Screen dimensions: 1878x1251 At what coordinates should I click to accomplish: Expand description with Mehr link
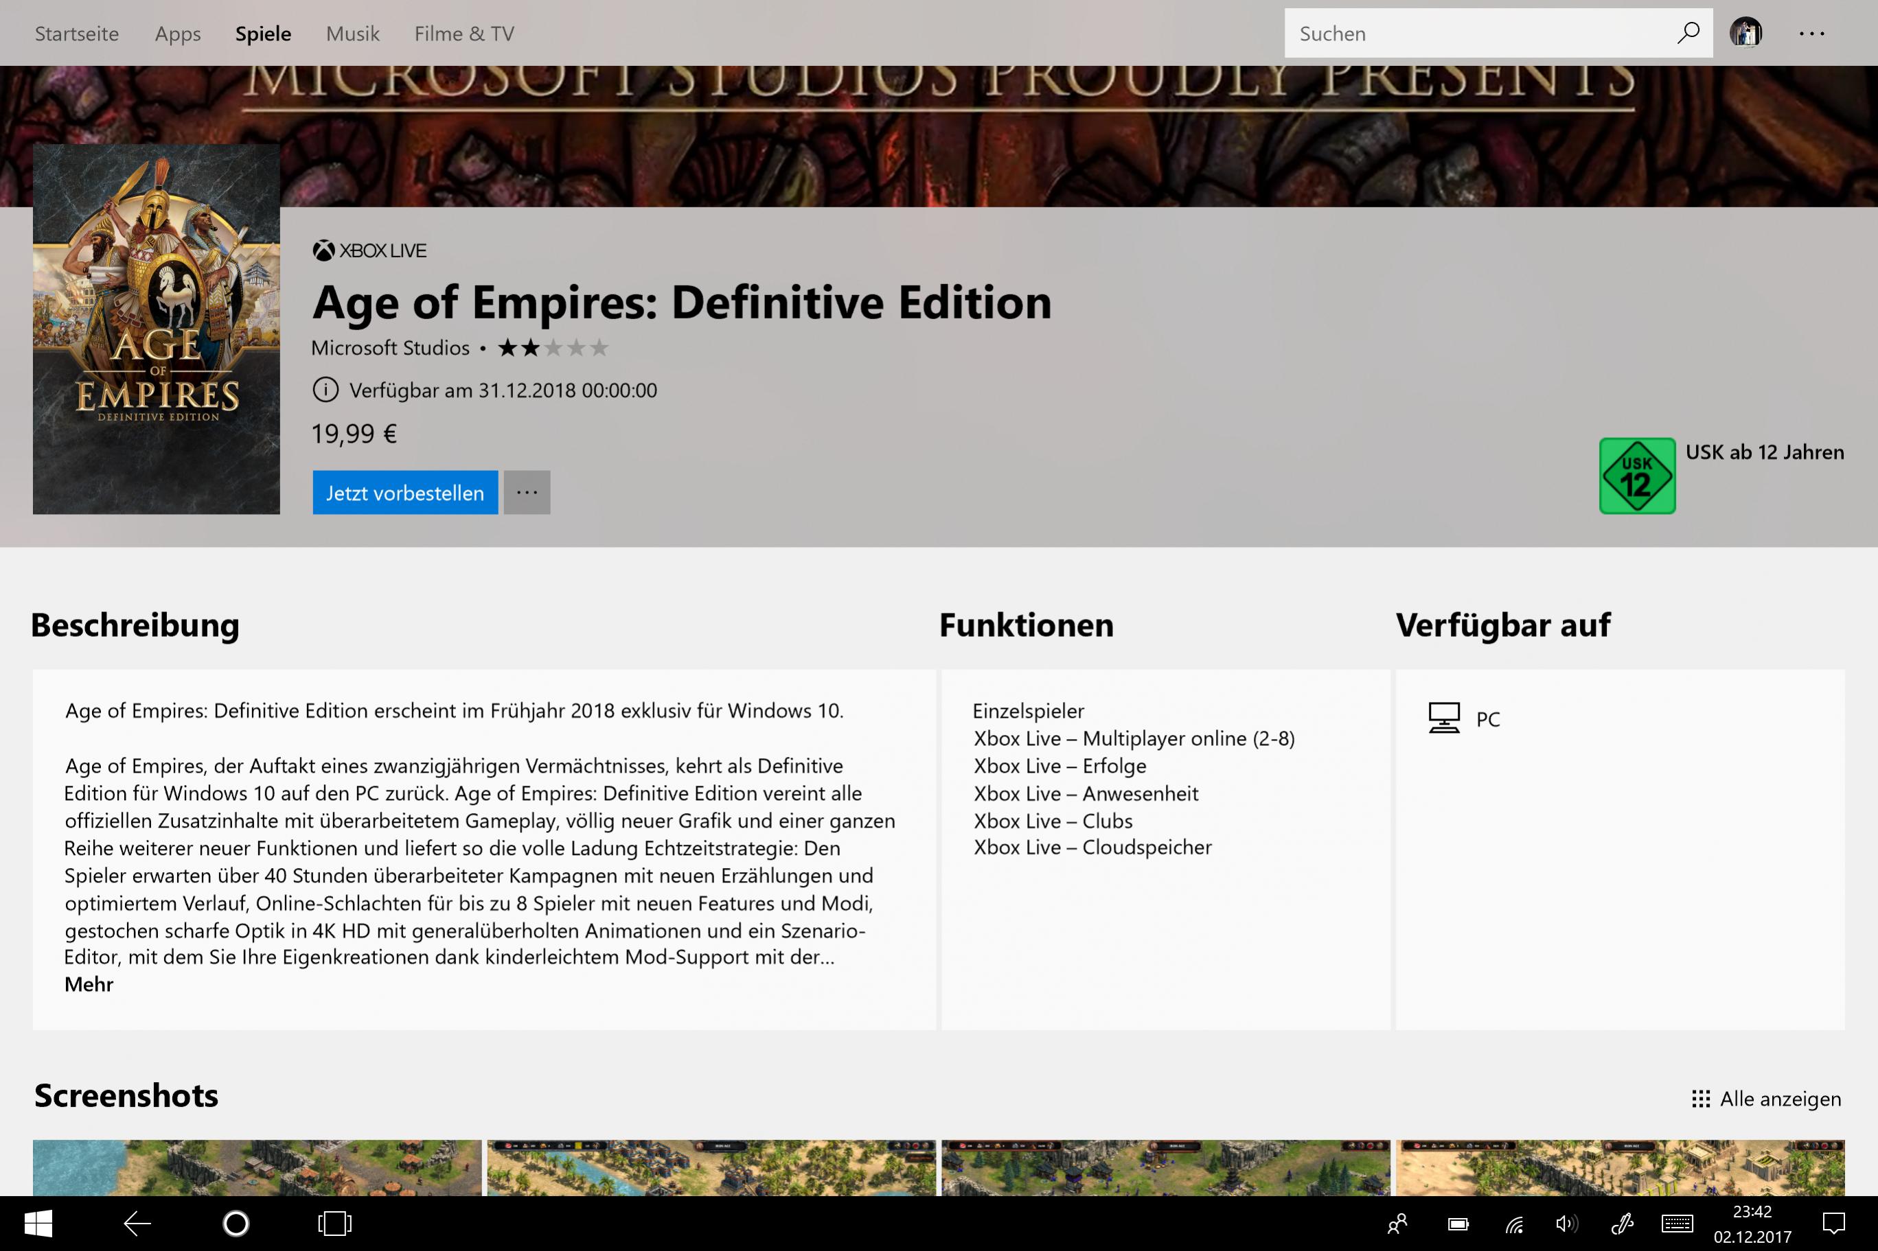[89, 985]
